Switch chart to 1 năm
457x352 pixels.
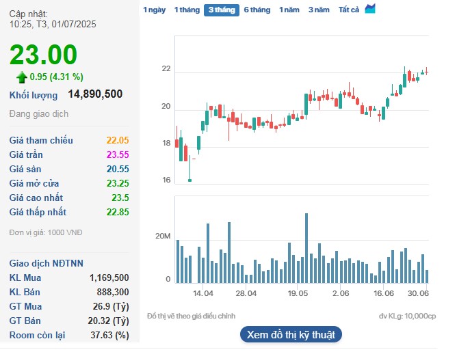click(289, 10)
